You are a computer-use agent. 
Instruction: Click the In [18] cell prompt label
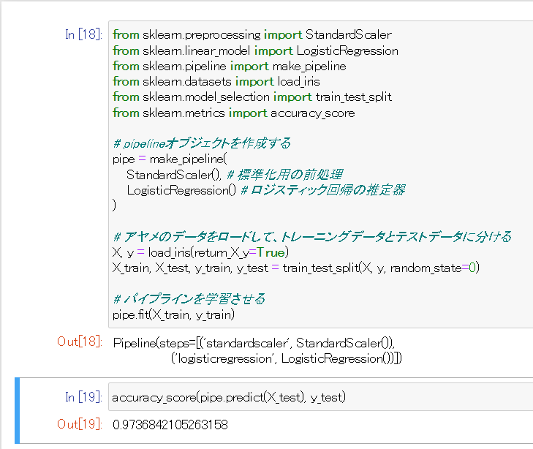83,34
